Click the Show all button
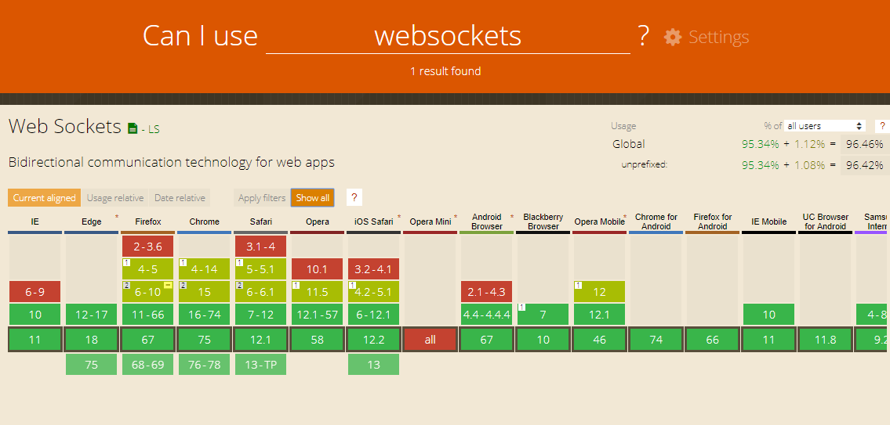This screenshot has width=890, height=425. pos(313,198)
